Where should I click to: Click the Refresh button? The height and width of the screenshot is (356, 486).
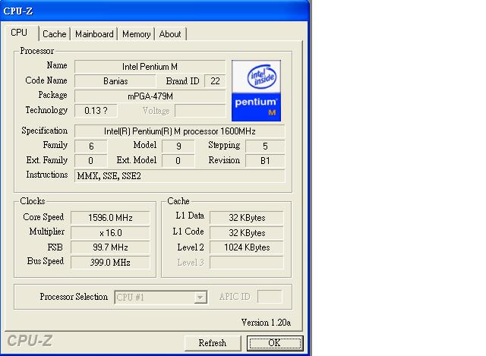click(213, 343)
